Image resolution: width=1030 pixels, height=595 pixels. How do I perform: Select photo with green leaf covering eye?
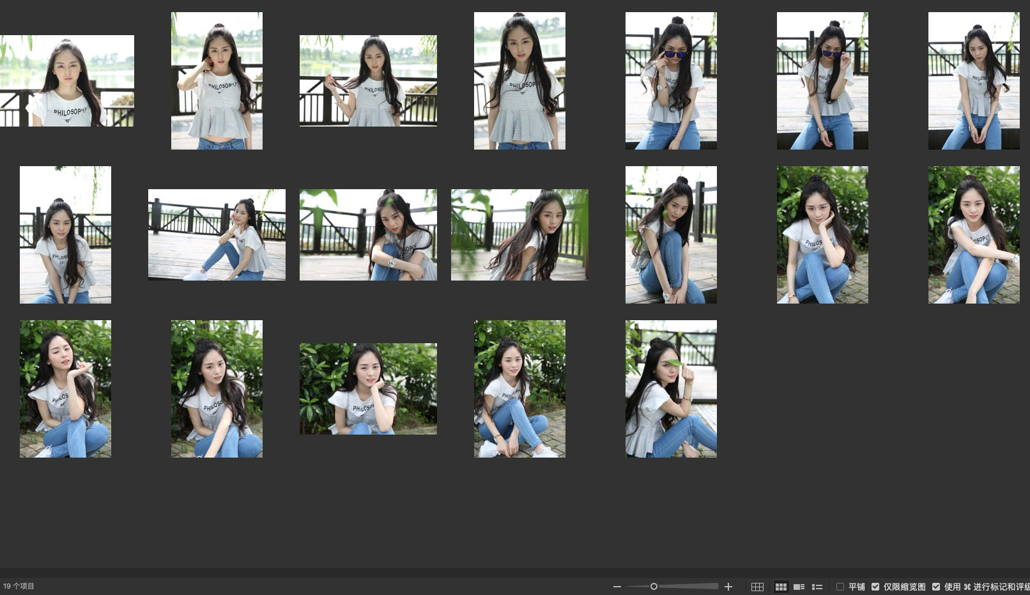point(671,389)
